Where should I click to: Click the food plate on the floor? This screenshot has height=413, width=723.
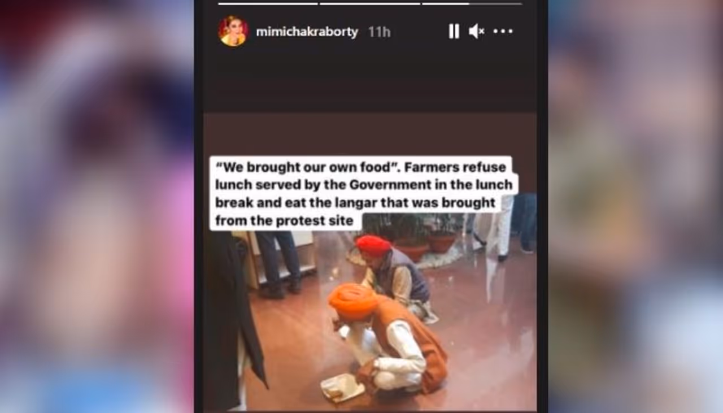(342, 388)
